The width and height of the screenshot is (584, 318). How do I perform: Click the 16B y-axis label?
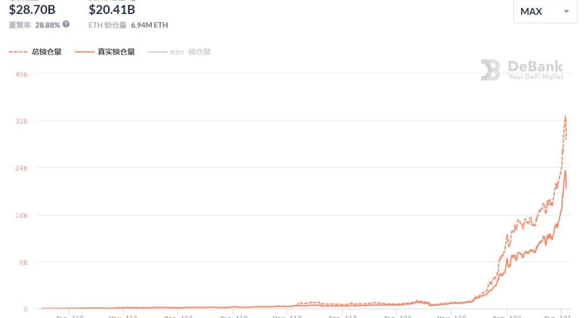22,215
